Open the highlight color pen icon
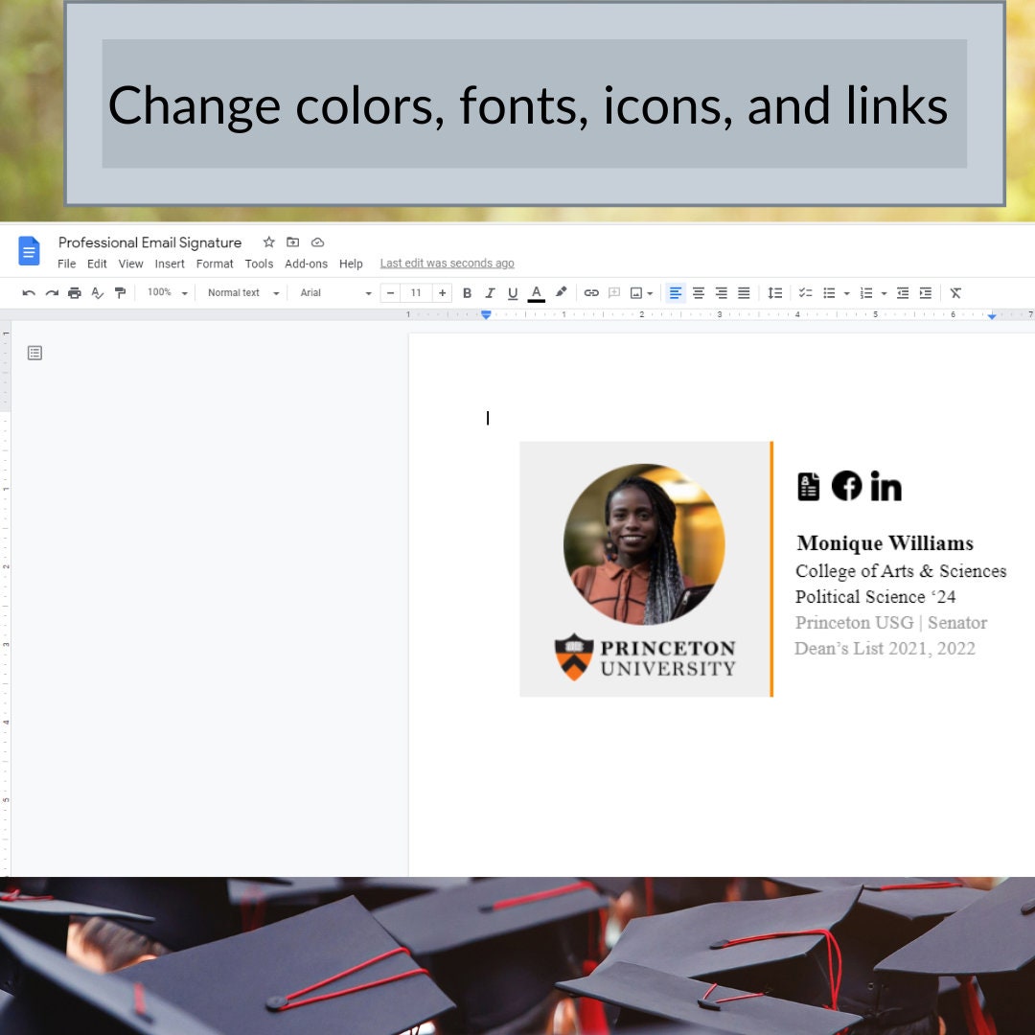Screen dimensions: 1035x1035 (561, 292)
